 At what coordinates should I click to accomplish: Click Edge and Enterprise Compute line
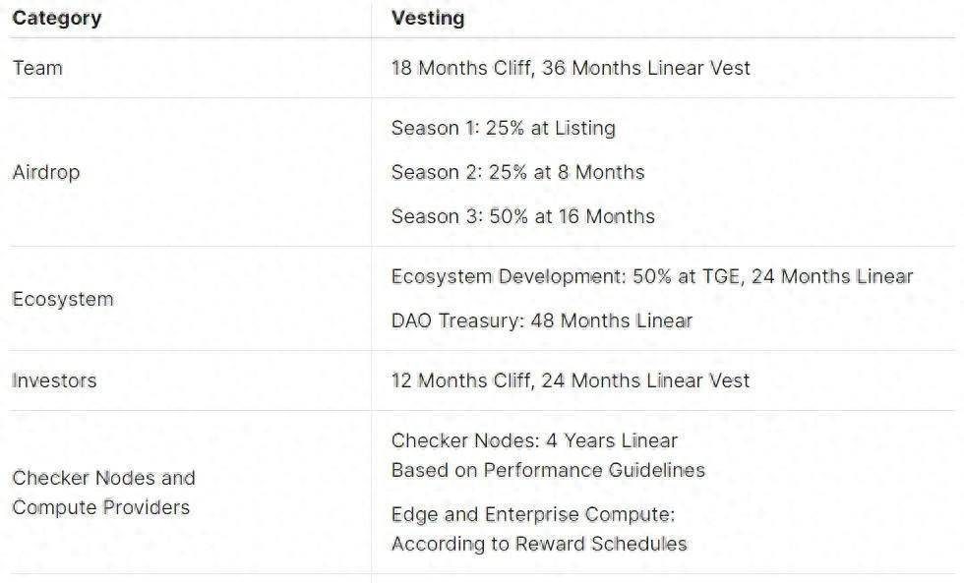point(533,514)
